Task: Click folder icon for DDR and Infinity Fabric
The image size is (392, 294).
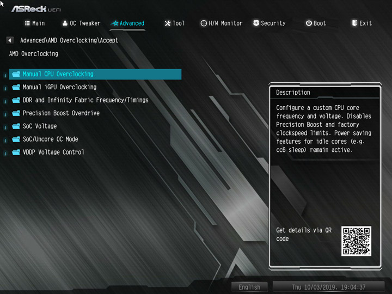Action: click(x=16, y=100)
